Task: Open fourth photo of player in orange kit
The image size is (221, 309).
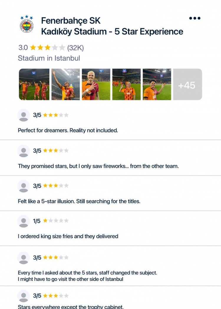Action: [126, 84]
